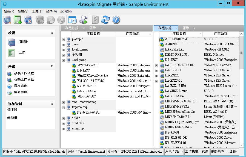Open the 動作 menu
This screenshot has width=246, height=157.
click(51, 11)
